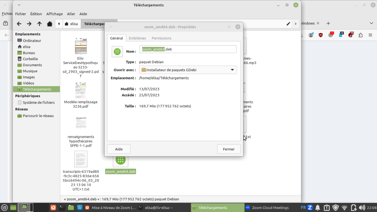Go to parent folder using up arrow
The height and width of the screenshot is (212, 377).
(40, 24)
